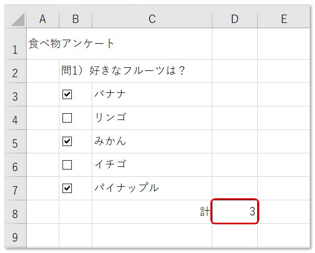Select row 9 header
The image size is (315, 253).
15,235
